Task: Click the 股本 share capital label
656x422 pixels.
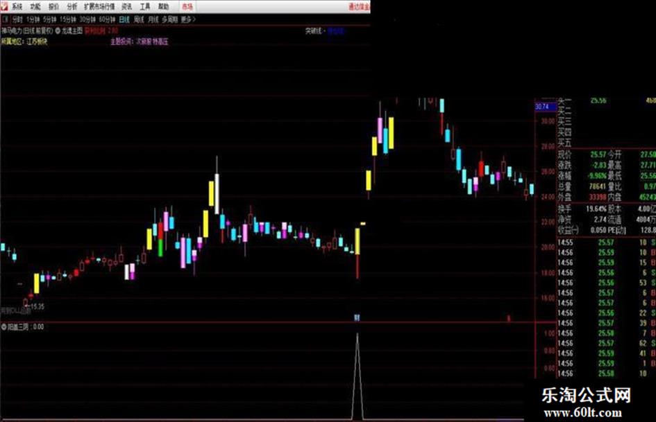Action: (x=615, y=209)
